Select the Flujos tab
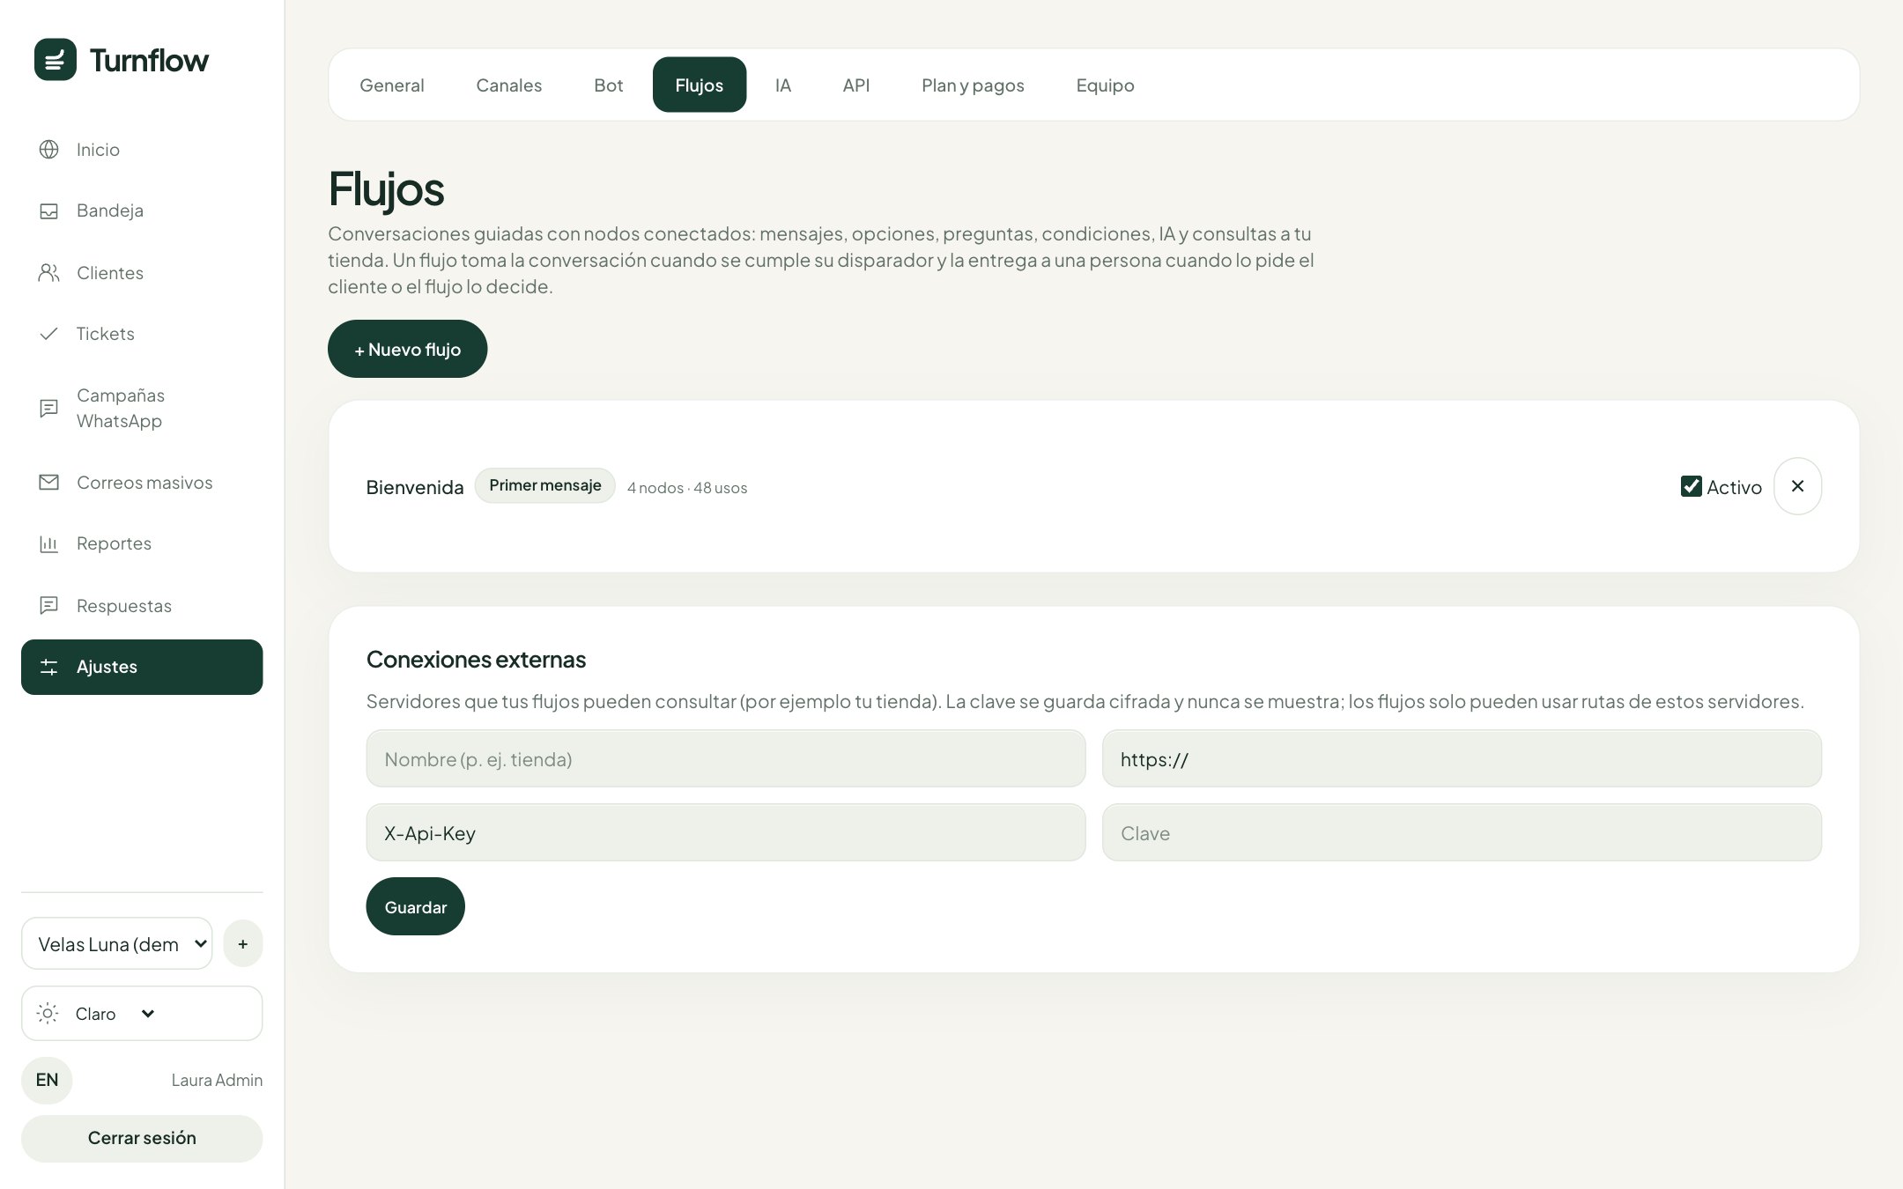 [x=700, y=85]
